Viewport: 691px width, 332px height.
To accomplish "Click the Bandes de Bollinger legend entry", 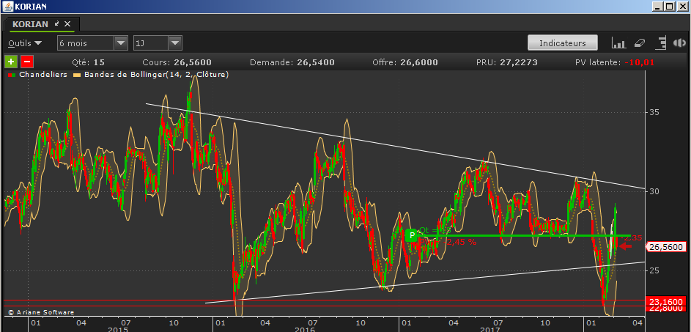I will pos(156,75).
